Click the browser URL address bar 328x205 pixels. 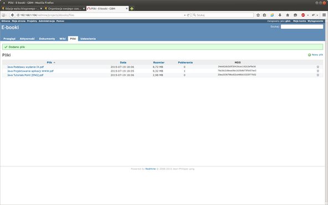[100, 15]
